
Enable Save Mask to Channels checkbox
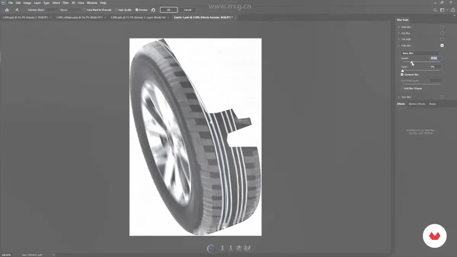pyautogui.click(x=85, y=10)
